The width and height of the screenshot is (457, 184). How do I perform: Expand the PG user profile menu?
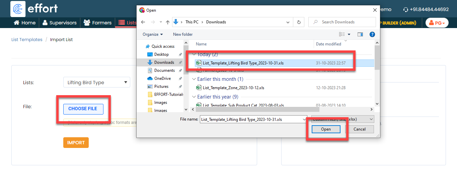(x=437, y=23)
